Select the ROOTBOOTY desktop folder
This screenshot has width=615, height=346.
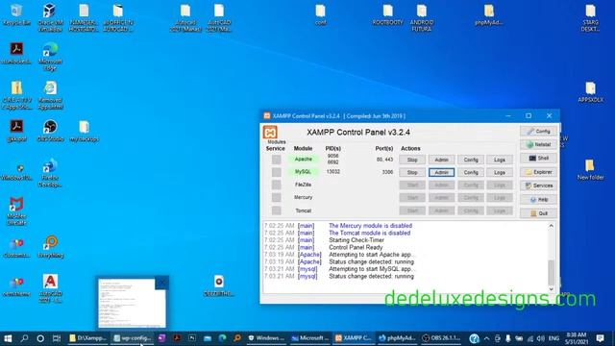(x=388, y=15)
